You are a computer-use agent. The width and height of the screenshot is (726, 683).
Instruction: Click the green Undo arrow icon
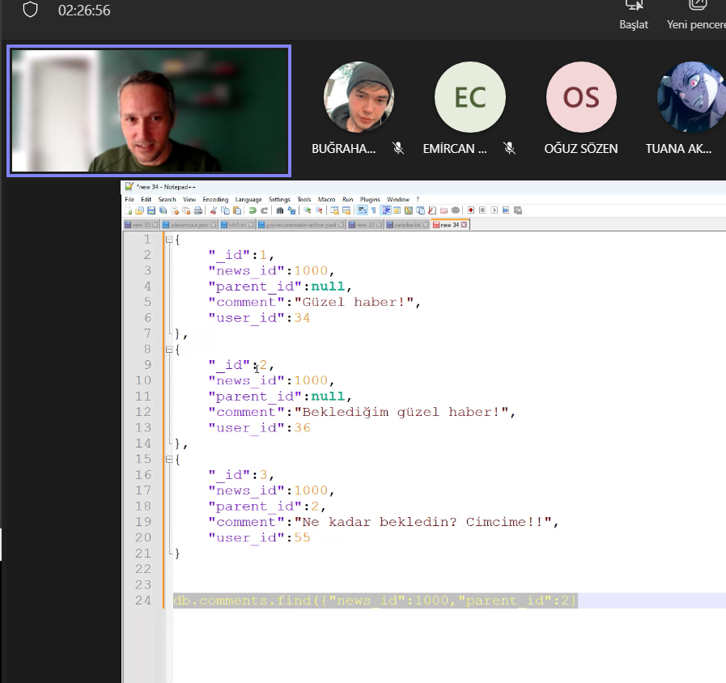tap(253, 210)
